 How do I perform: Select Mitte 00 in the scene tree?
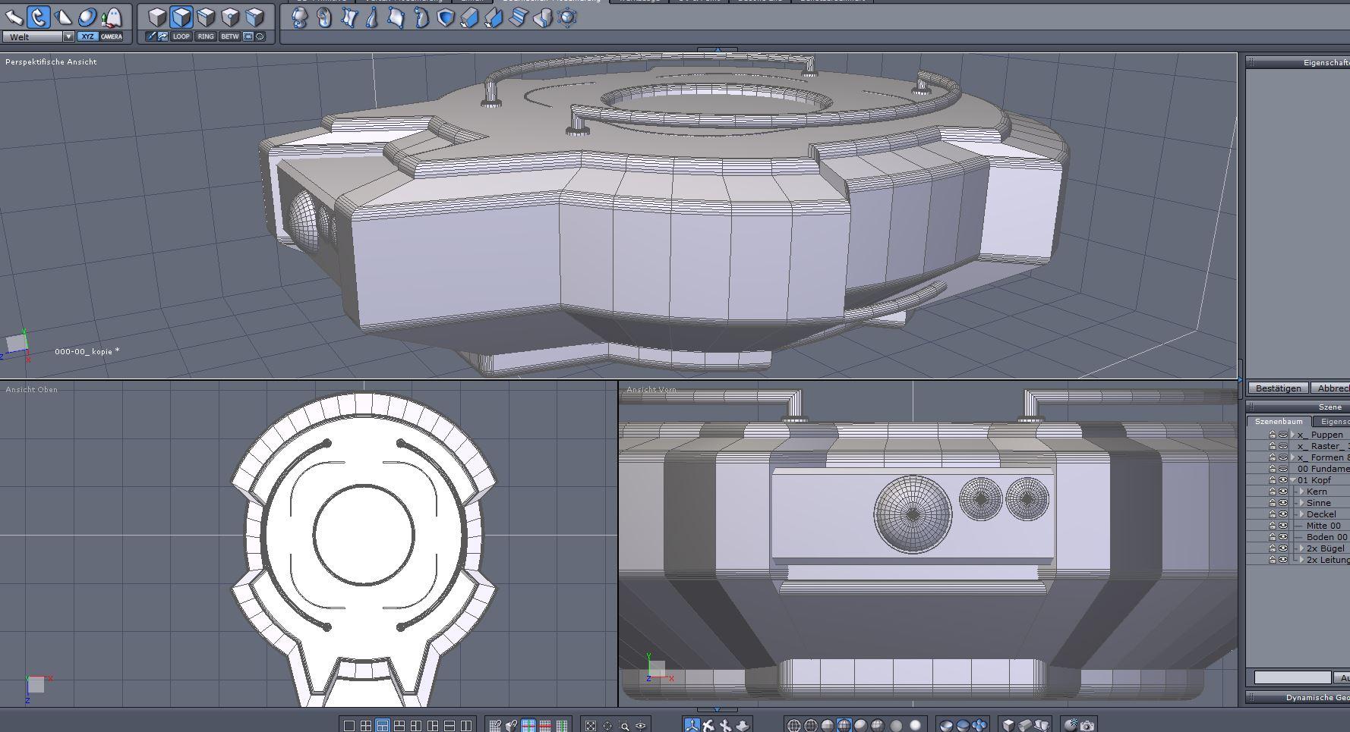pos(1323,526)
